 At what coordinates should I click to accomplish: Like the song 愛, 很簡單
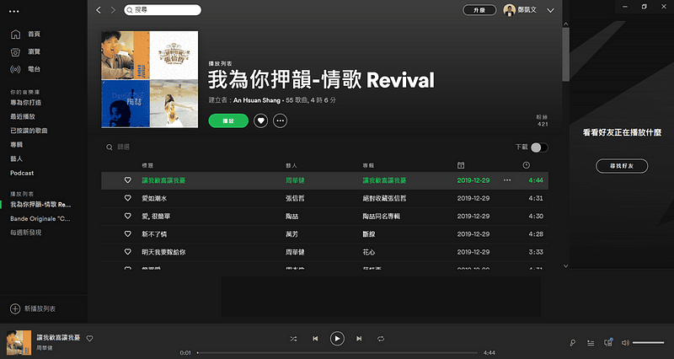128,217
